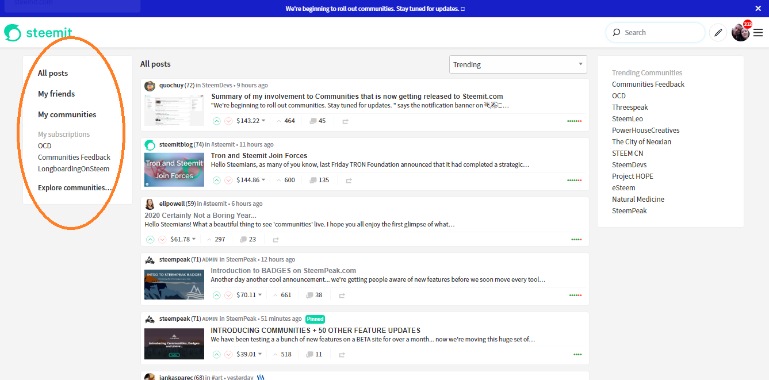The image size is (769, 380).
Task: Open SteemLeo trending community
Action: coord(628,118)
